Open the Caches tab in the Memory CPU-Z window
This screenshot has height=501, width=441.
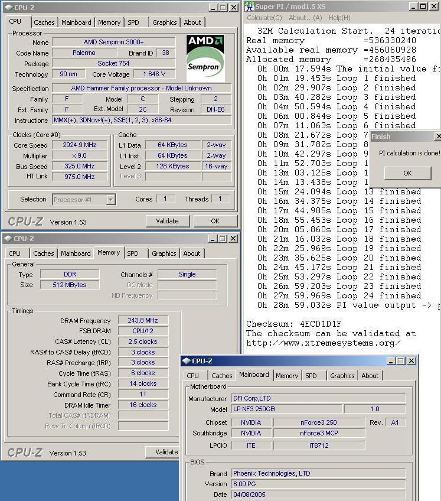tap(44, 253)
